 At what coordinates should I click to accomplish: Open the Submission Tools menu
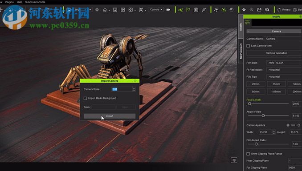tap(35, 2)
